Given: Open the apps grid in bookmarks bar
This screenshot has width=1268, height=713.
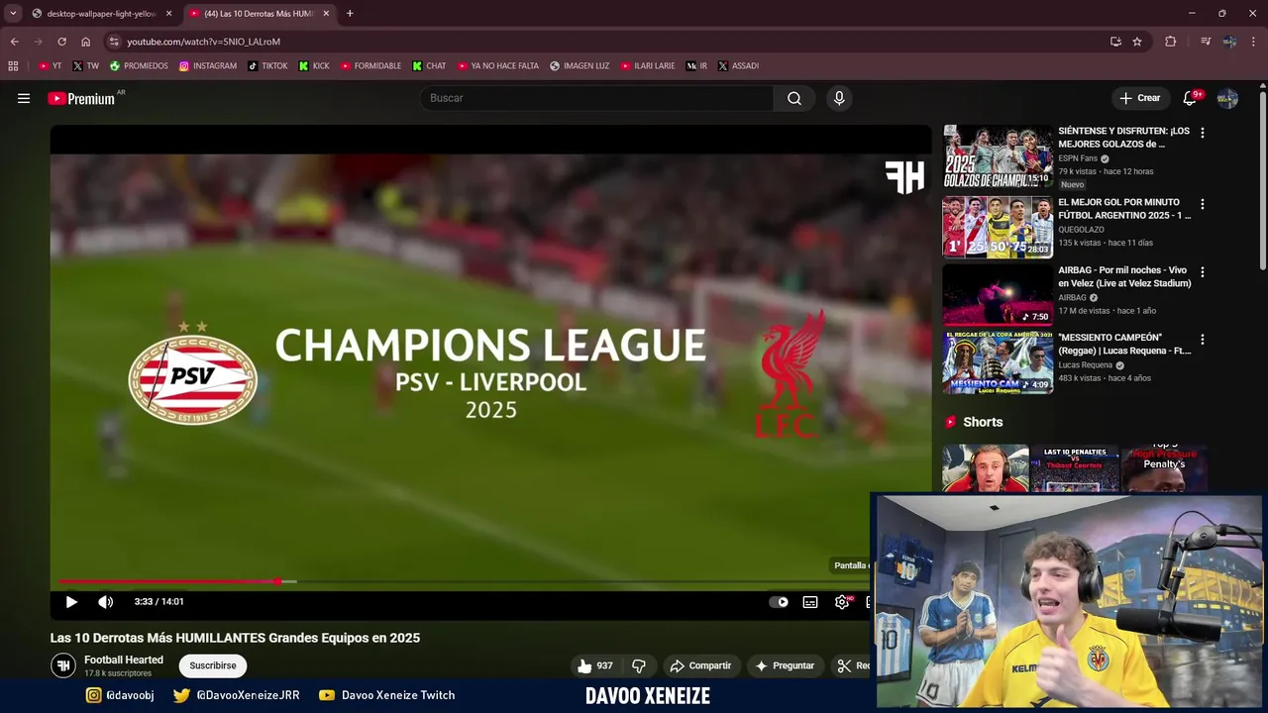Looking at the screenshot, I should pos(13,66).
